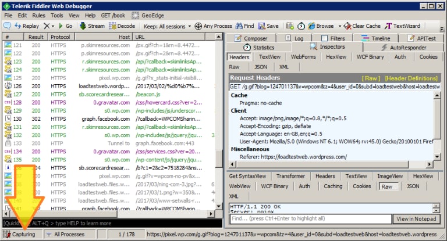Viewport: 447px width, 241px height.
Task: Open the APITest tab
Action: [422, 38]
